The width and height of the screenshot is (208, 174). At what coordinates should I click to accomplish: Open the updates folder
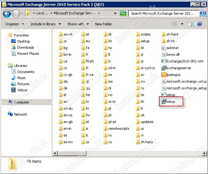coord(145,122)
